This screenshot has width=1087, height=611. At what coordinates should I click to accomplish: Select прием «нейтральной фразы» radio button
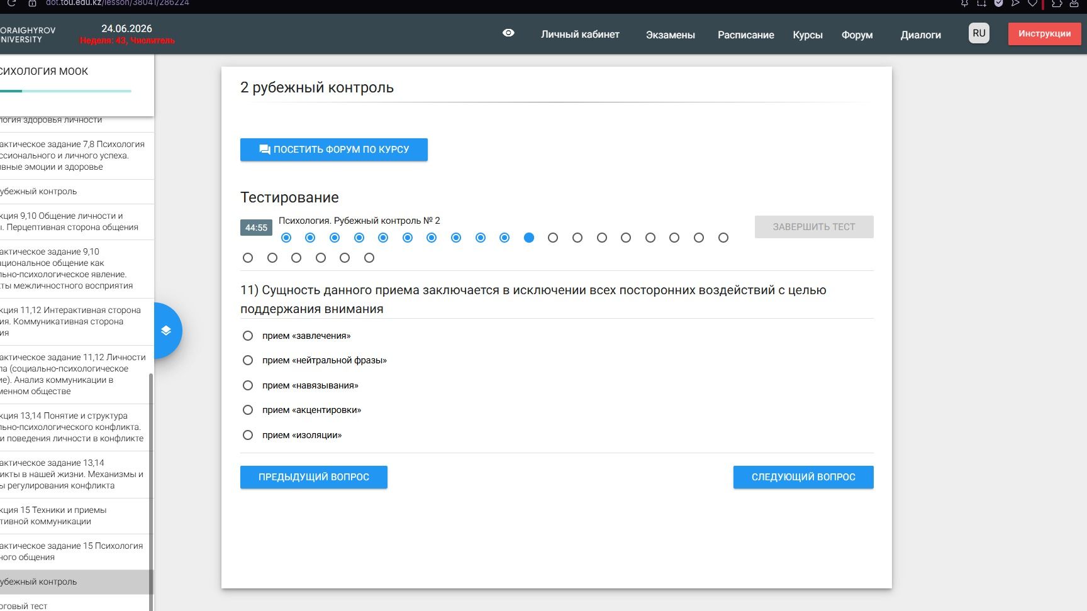(248, 360)
